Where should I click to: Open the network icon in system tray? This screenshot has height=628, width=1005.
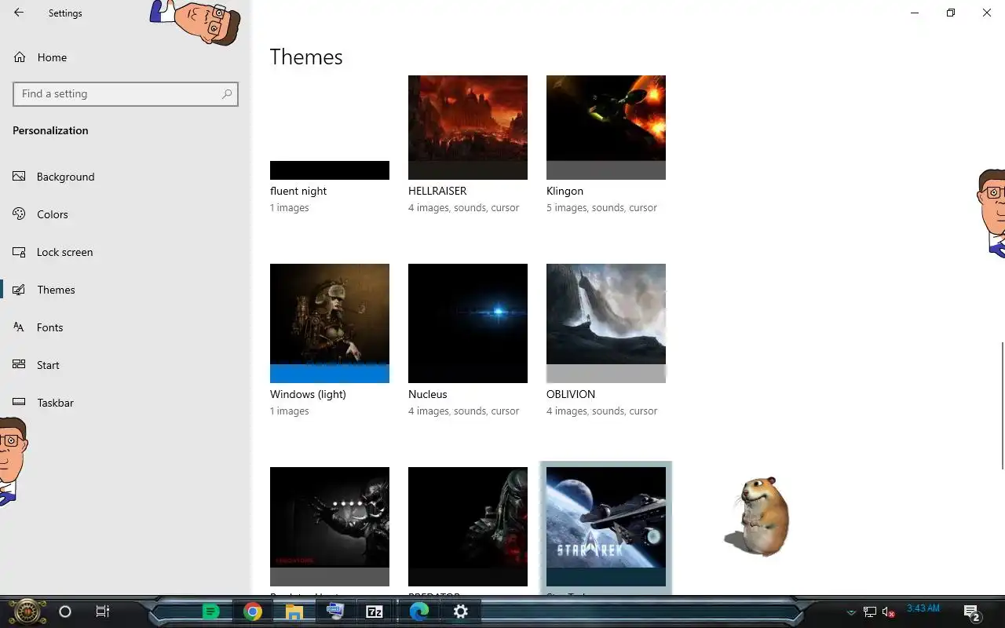(870, 612)
